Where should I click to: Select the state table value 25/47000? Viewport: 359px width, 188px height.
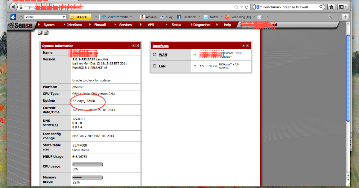[80, 145]
